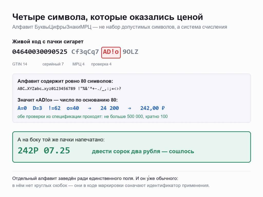Click the «МРЦ 4» label
263x197 pixels.
click(79, 64)
